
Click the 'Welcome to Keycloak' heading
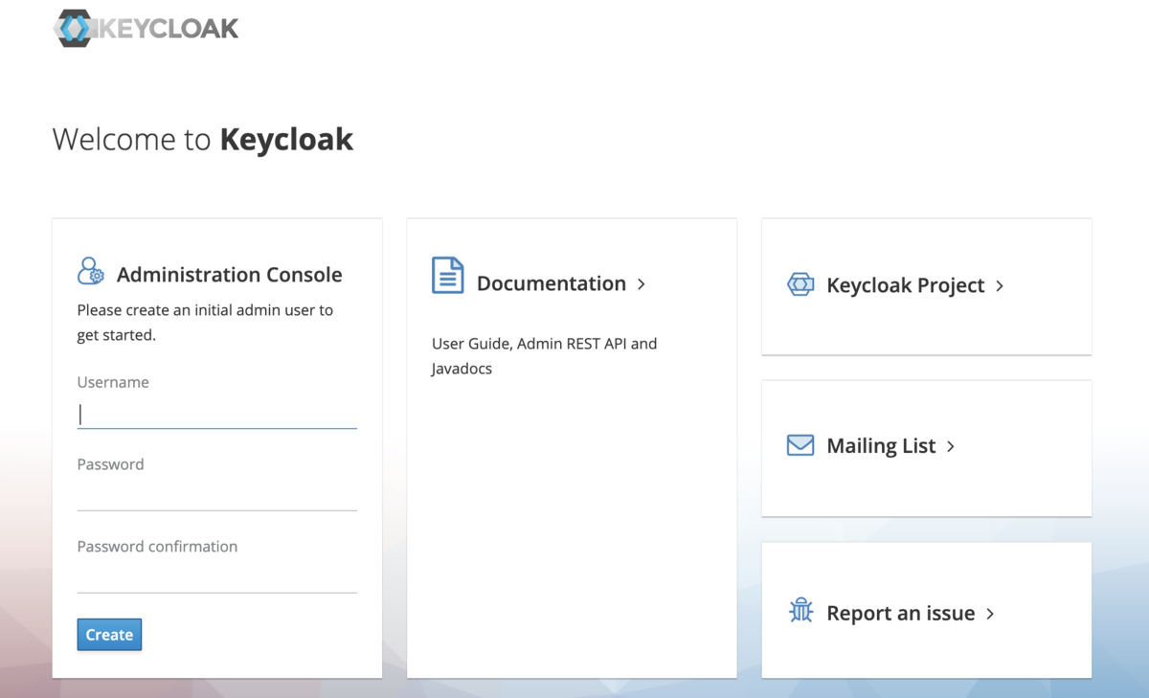point(203,140)
